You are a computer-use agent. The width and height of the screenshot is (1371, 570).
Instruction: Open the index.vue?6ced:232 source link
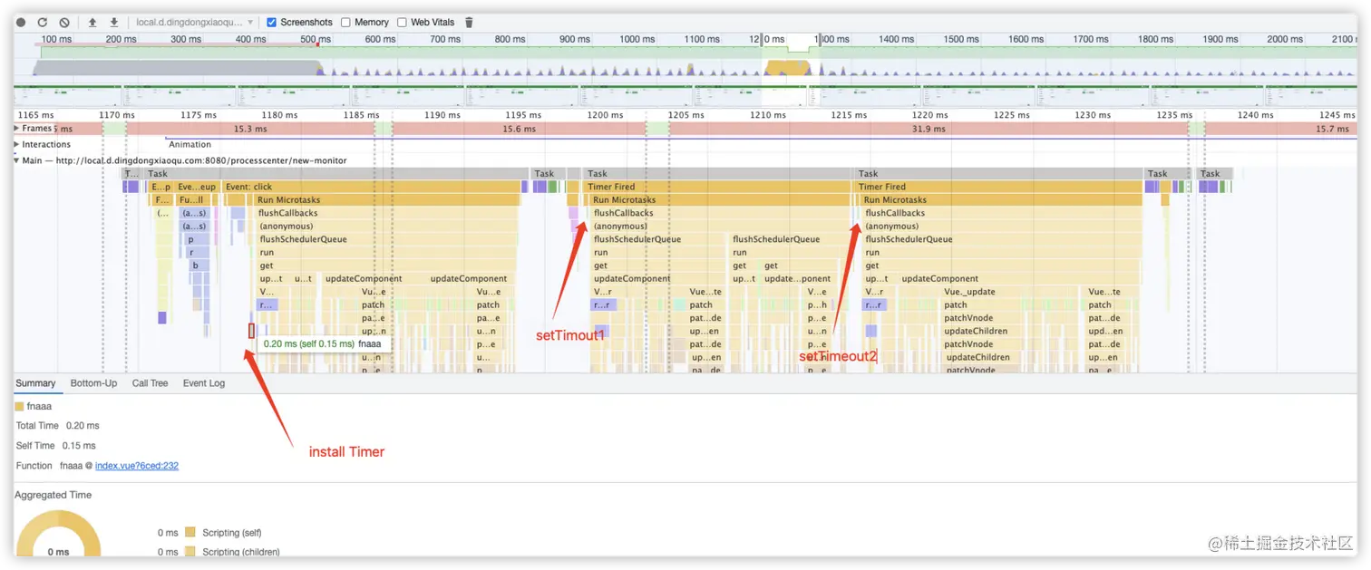[137, 466]
